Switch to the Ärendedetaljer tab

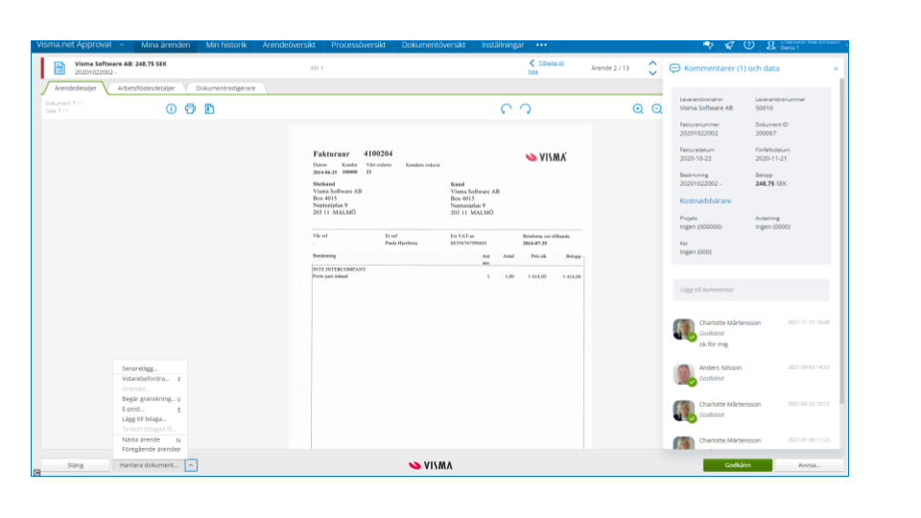point(75,88)
